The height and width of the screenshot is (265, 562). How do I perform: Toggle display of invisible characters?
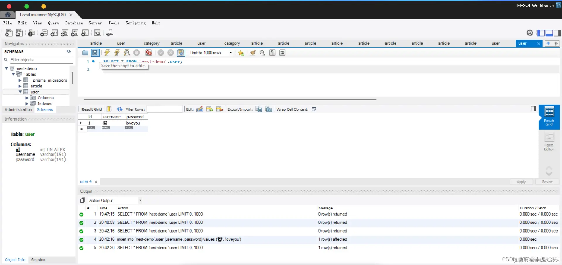tap(273, 53)
